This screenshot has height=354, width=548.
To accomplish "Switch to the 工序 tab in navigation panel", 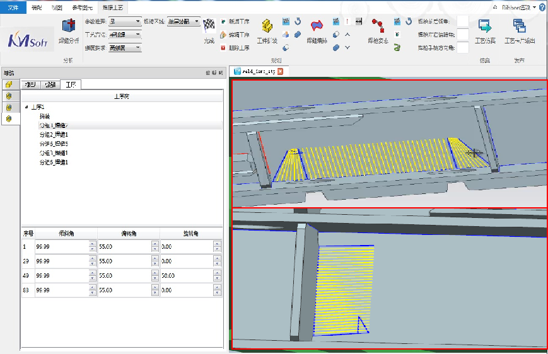I will [x=71, y=84].
